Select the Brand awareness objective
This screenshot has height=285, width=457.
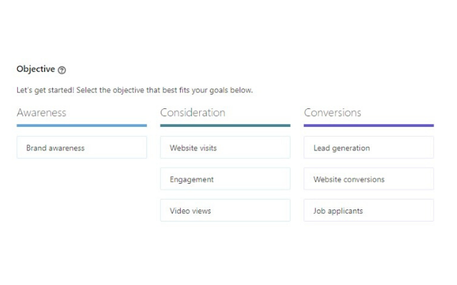coord(81,147)
